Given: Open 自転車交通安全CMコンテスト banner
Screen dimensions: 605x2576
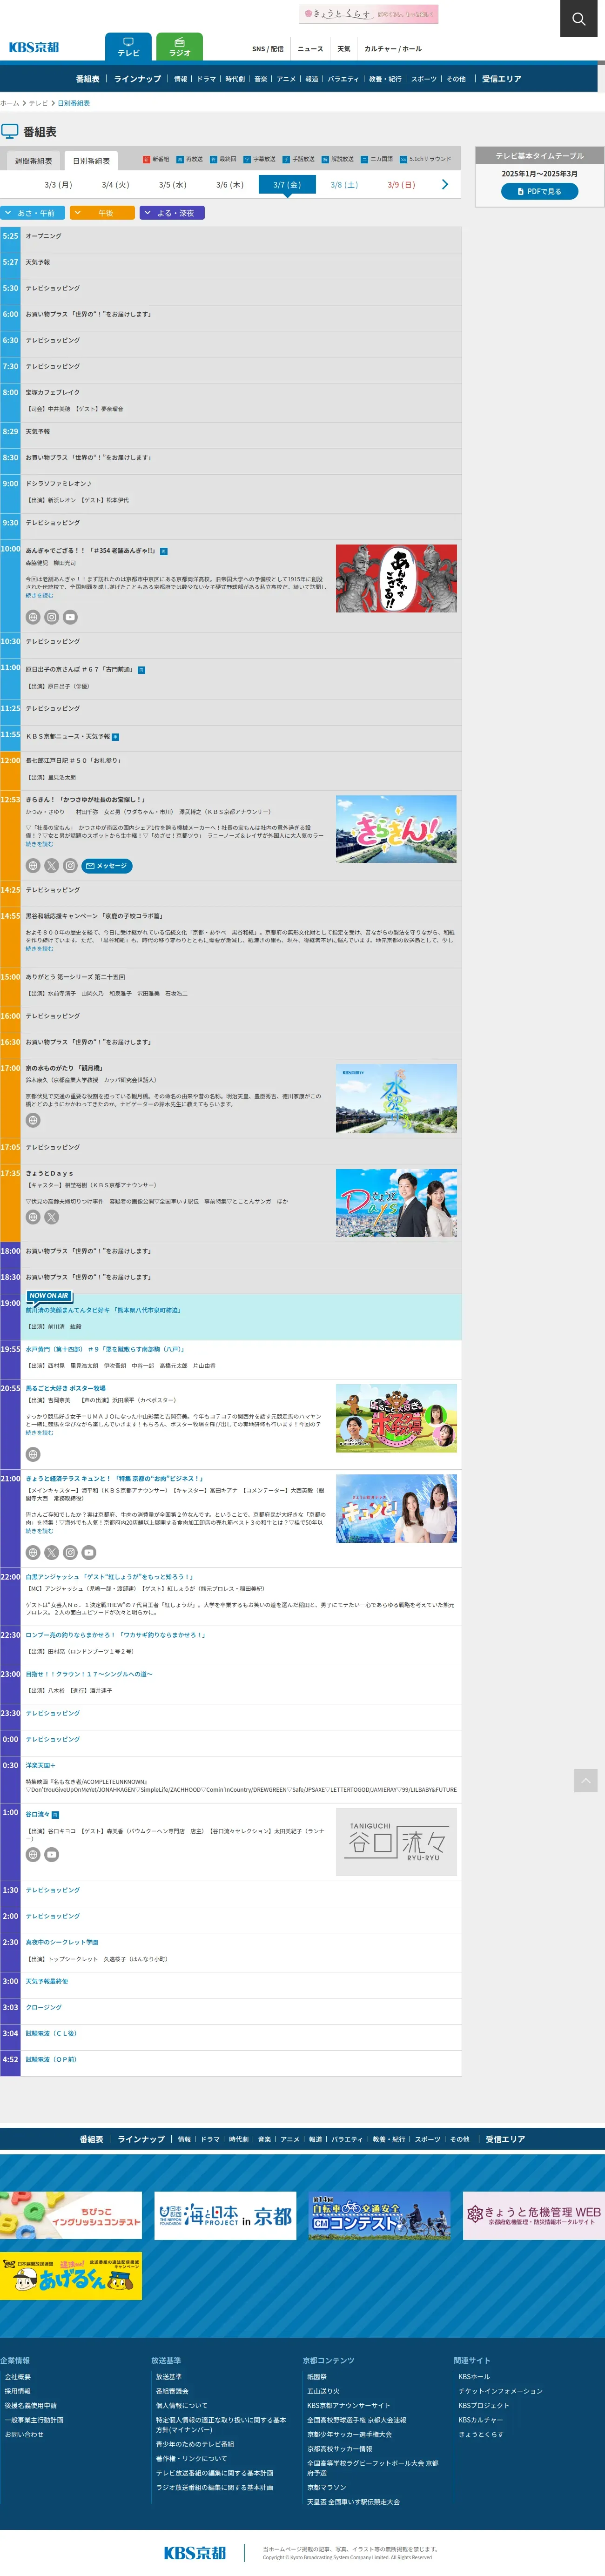Looking at the screenshot, I should coord(380,2215).
